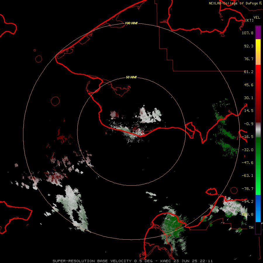
Task: Select the 30.1 legend value
Action: (249, 98)
